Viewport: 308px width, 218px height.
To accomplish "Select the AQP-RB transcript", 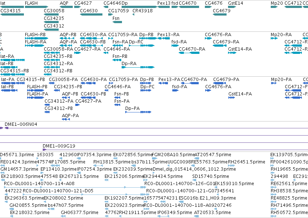I will click(x=68, y=38).
